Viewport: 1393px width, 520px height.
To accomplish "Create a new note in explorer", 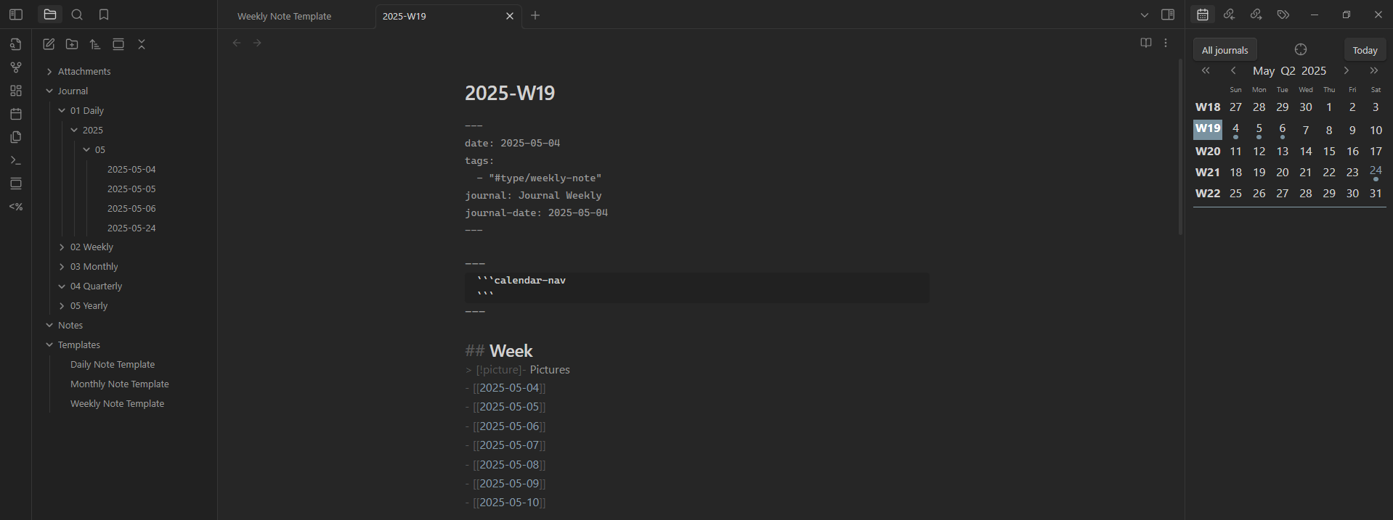I will coord(49,44).
